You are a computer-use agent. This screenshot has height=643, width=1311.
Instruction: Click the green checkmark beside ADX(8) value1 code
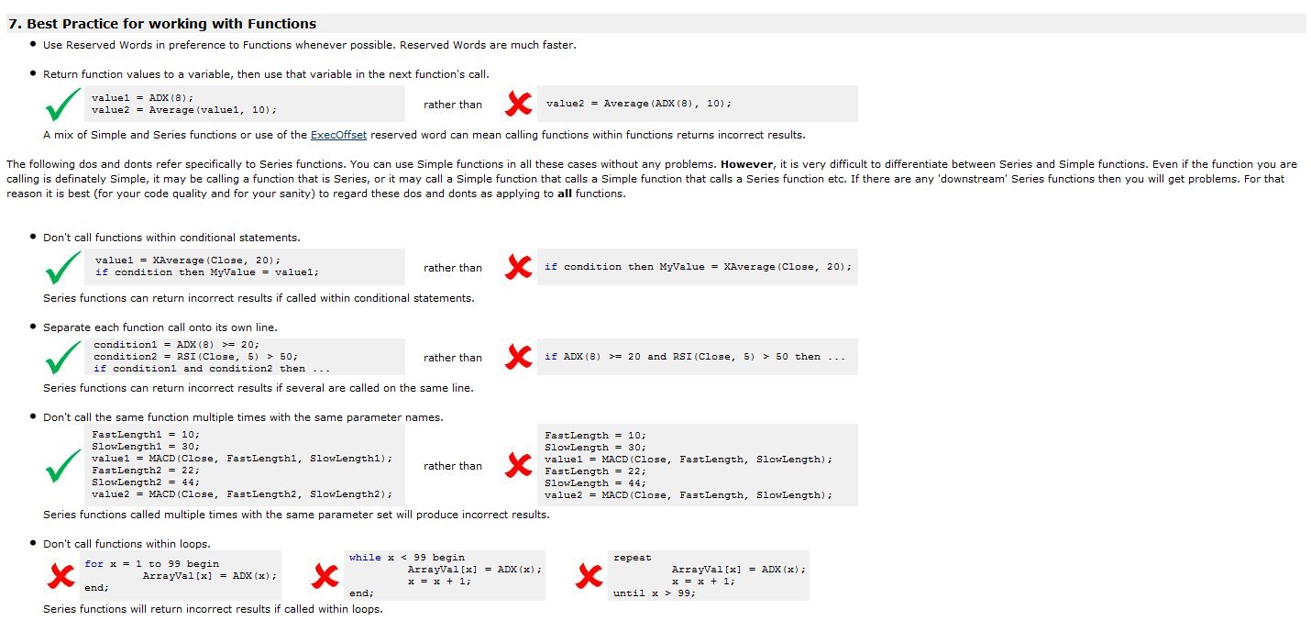[x=63, y=106]
